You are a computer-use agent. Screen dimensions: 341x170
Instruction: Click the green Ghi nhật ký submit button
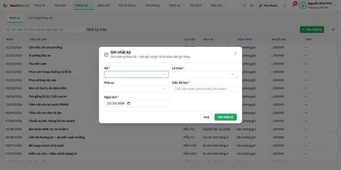226,117
